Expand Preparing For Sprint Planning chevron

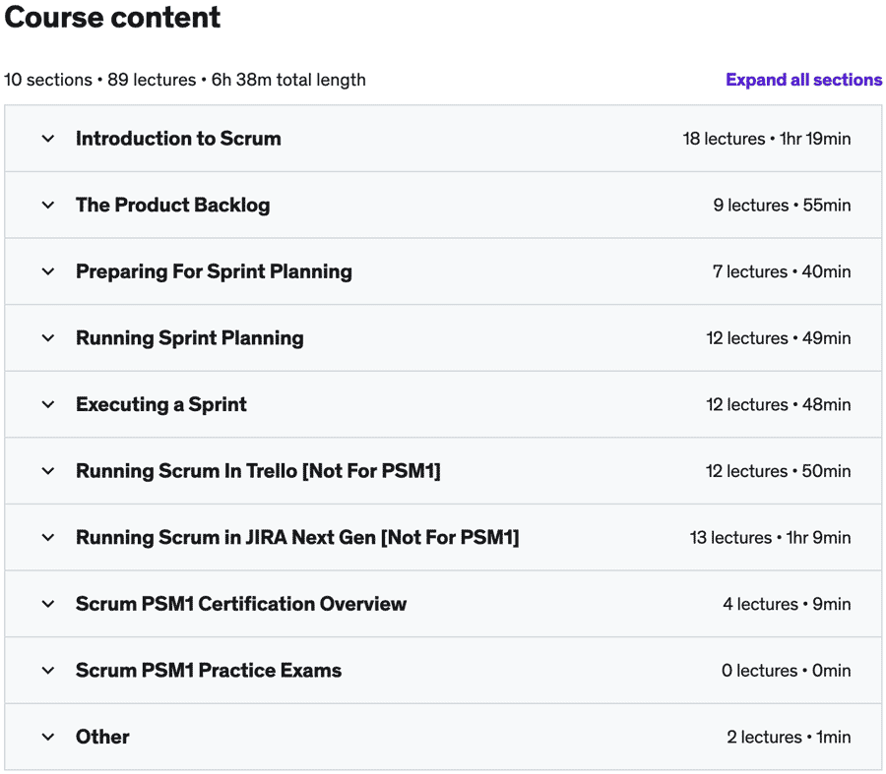[48, 271]
